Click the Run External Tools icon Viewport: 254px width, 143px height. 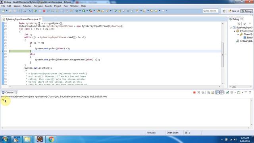tap(91, 11)
